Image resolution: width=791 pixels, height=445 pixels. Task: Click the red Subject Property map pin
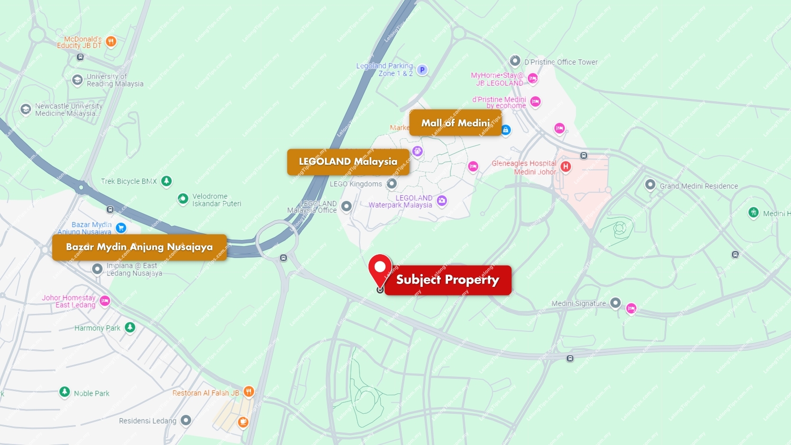click(380, 270)
